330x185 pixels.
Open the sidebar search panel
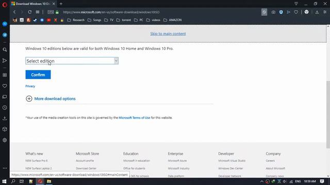click(5, 50)
